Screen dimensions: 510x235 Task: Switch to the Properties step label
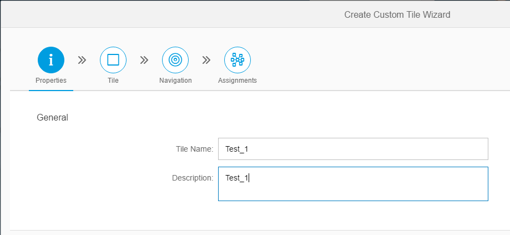[51, 81]
